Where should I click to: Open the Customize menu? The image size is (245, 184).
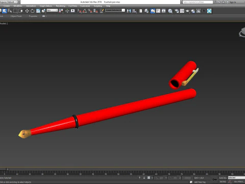[85, 6]
